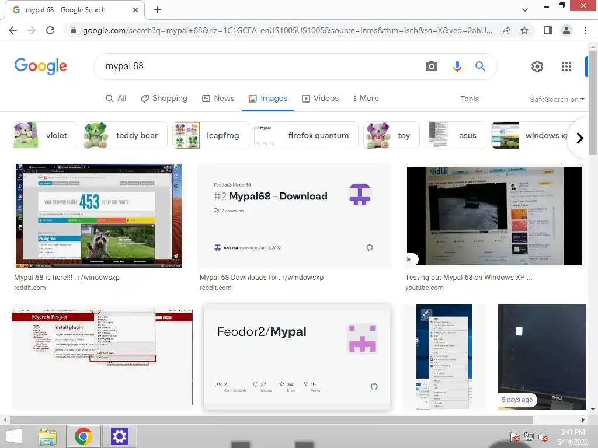The height and width of the screenshot is (448, 598).
Task: Open the Windows XP video thumbnail
Action: point(494,216)
